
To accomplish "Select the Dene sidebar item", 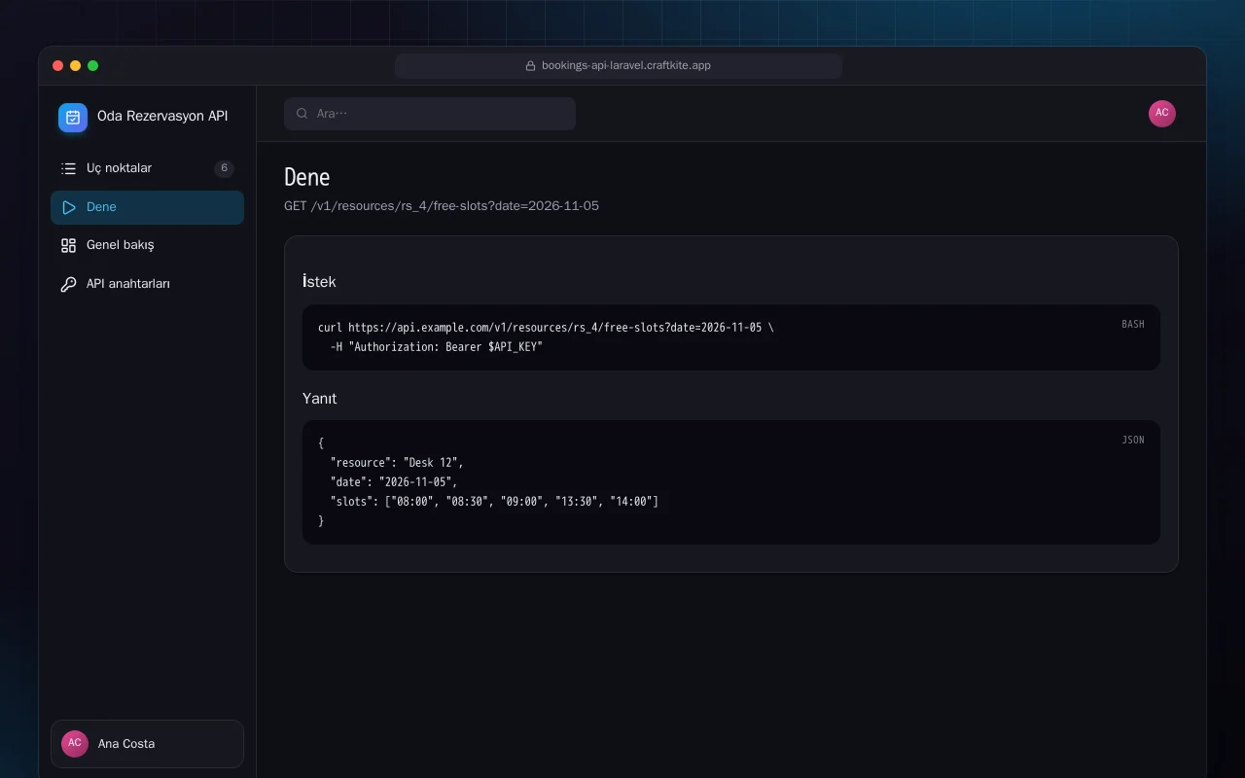I will pos(147,207).
